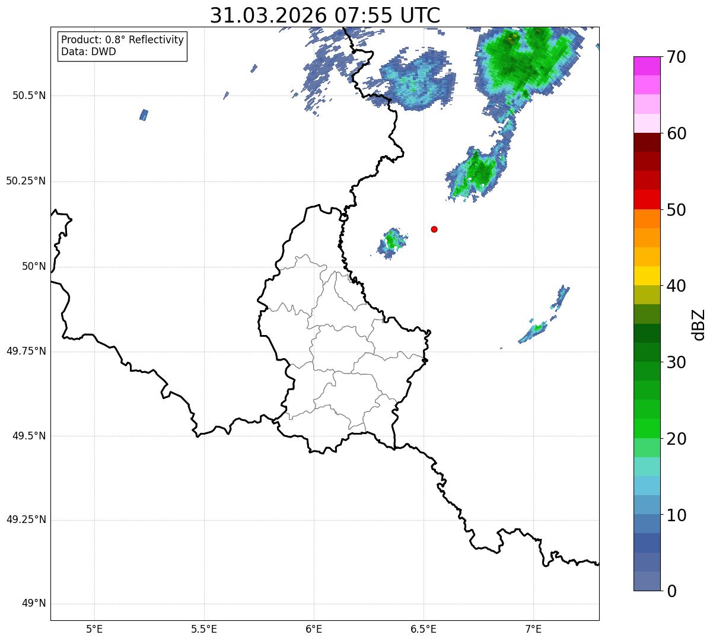Click the yellow colorbar swatch just above 40

coord(647,276)
